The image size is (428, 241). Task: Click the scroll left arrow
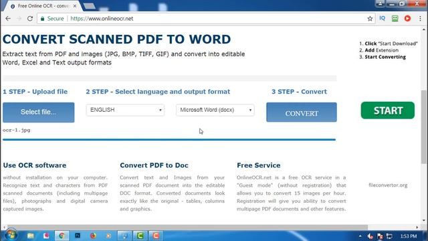5,228
